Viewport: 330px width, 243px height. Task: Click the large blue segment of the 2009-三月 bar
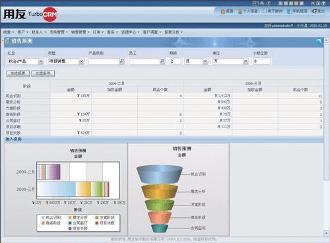click(x=56, y=189)
